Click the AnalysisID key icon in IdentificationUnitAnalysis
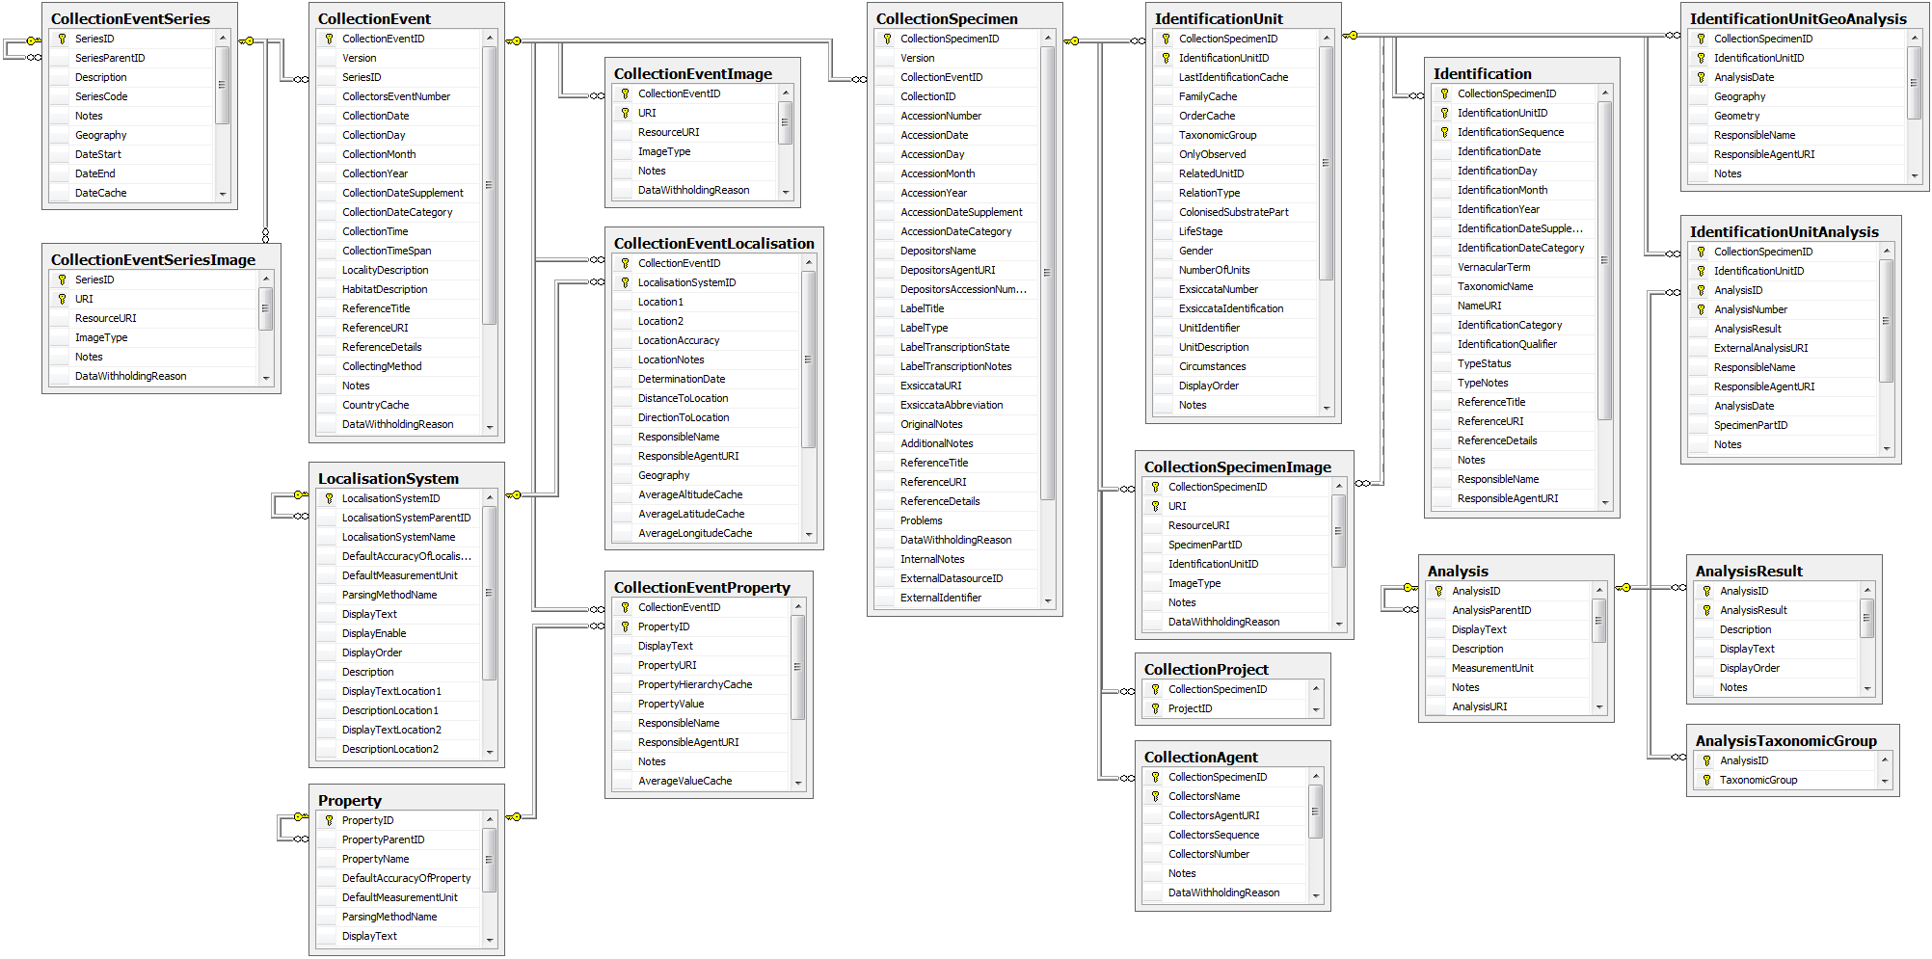Image resolution: width=1932 pixels, height=959 pixels. (x=1701, y=290)
